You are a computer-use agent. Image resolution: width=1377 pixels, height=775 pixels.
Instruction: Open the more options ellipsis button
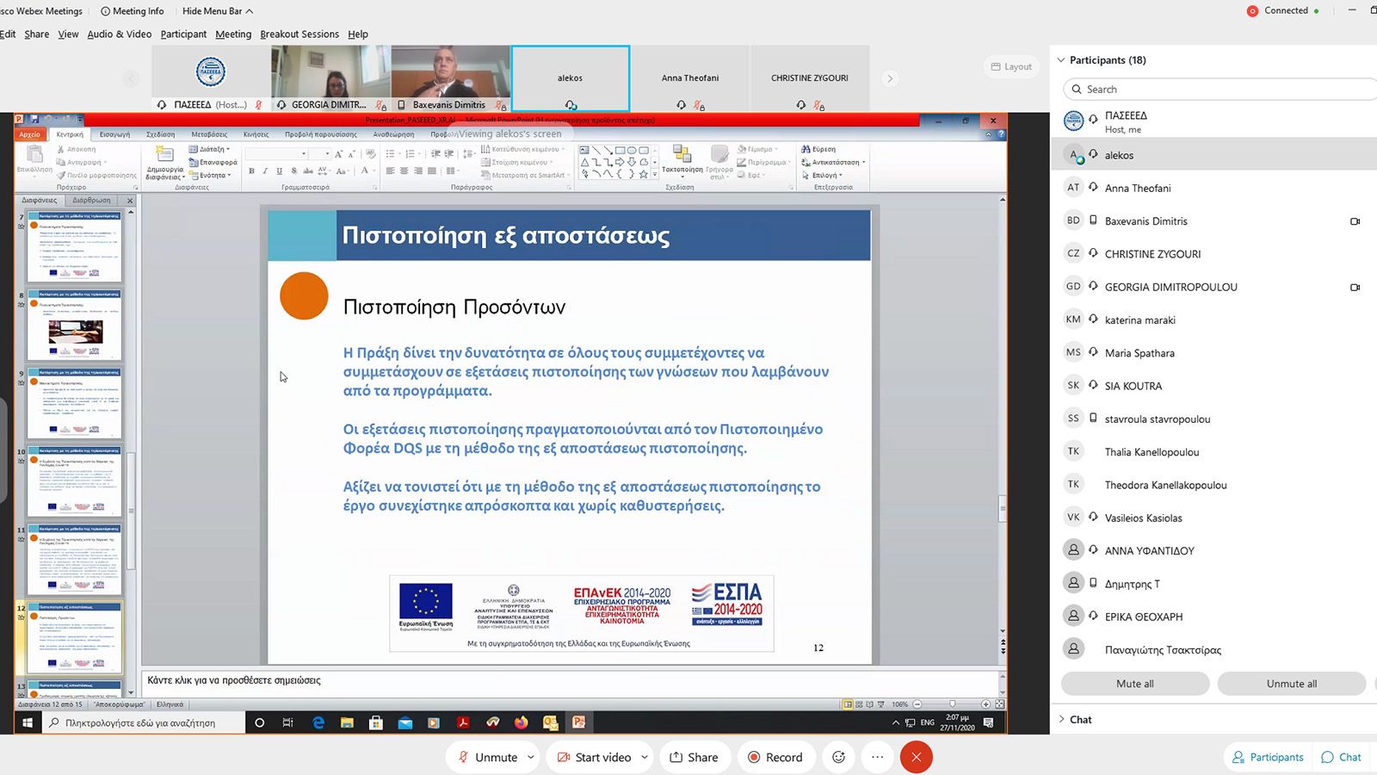tap(877, 757)
